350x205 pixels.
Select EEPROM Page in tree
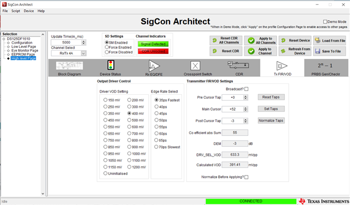pos(23,55)
